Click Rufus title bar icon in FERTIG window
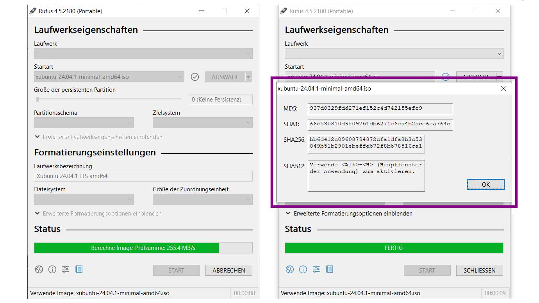The image size is (539, 303). [x=284, y=11]
